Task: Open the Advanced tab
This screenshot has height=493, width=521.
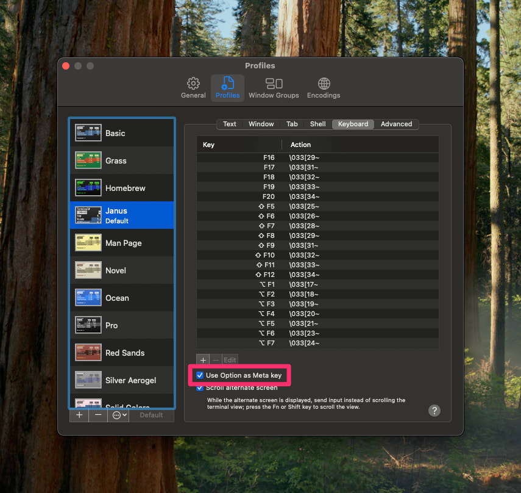Action: coord(396,124)
